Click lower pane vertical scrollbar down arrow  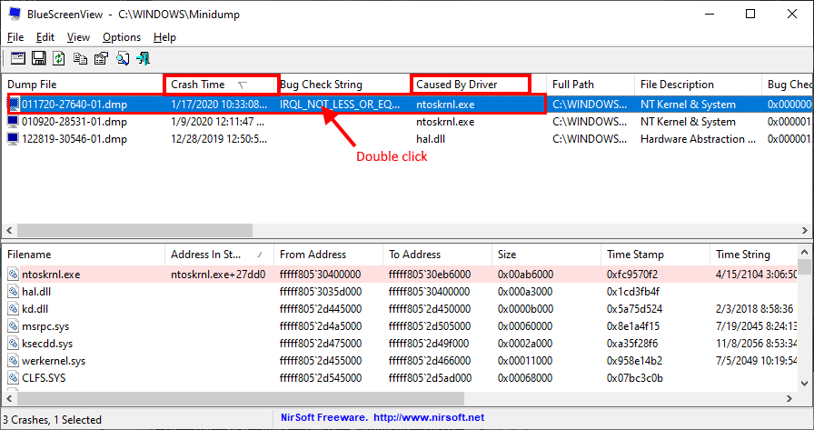pos(805,385)
